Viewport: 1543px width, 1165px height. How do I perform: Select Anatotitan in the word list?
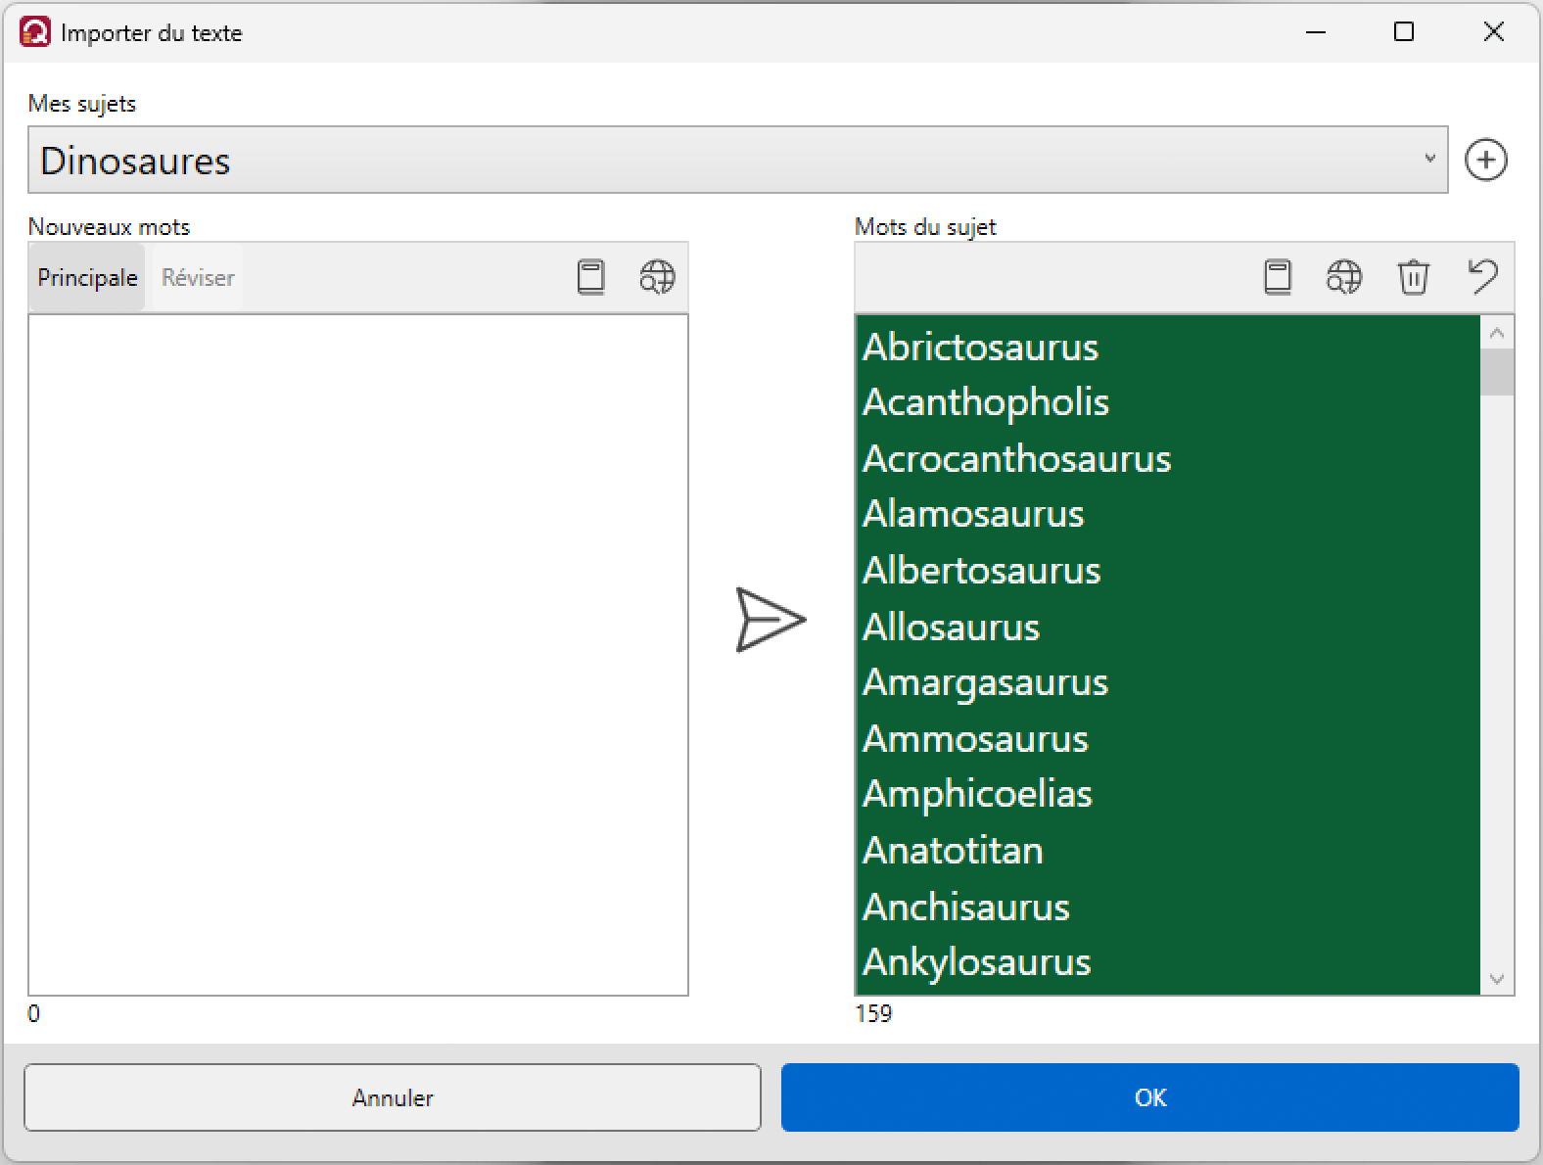pos(1167,850)
